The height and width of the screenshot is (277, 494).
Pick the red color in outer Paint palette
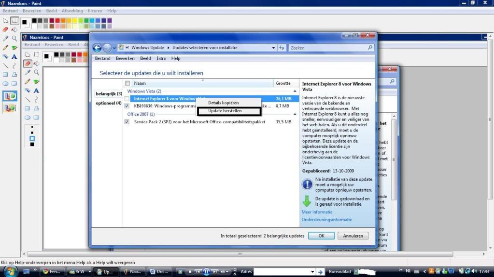click(57, 21)
